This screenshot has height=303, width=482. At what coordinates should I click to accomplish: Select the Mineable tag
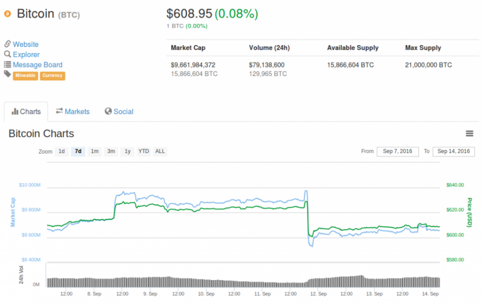(x=26, y=75)
